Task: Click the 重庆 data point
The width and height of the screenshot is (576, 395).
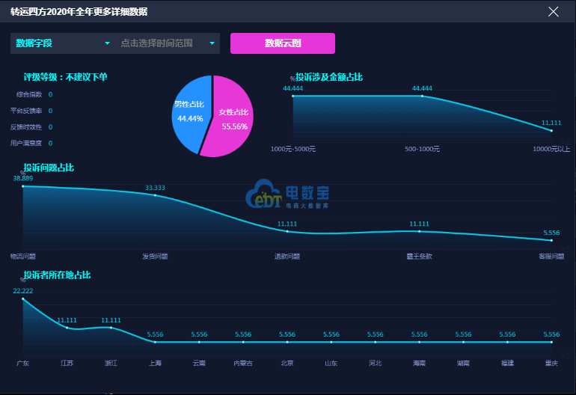Action: point(551,342)
